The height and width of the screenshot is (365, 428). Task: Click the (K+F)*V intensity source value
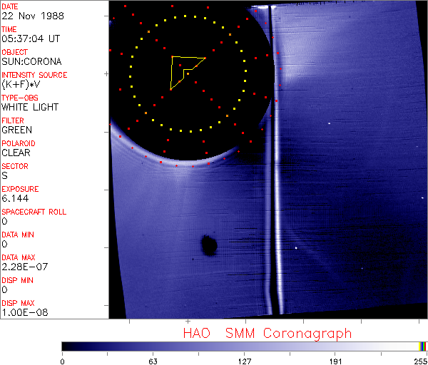point(20,84)
